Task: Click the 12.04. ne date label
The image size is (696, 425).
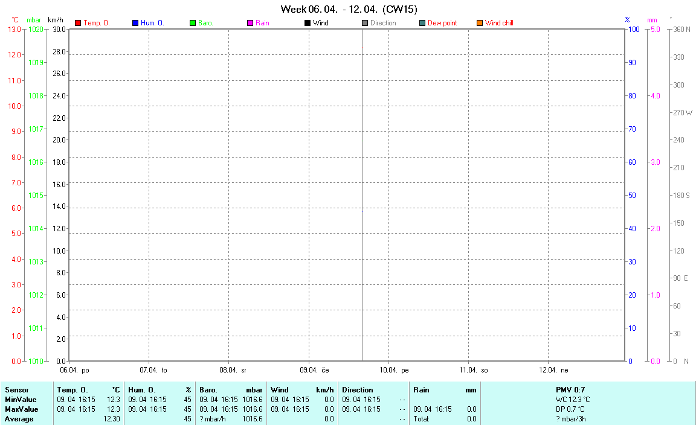Action: coord(554,370)
